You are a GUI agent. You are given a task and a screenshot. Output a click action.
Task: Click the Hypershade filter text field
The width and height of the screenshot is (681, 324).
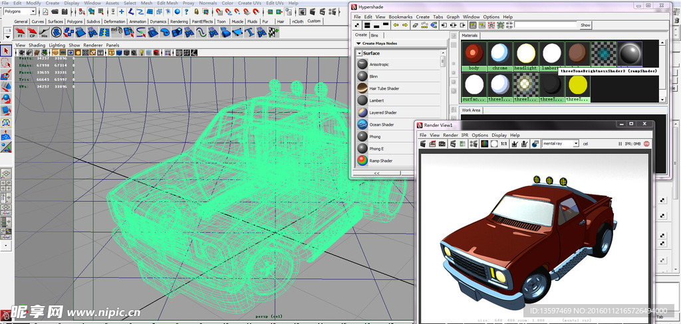tap(545, 25)
